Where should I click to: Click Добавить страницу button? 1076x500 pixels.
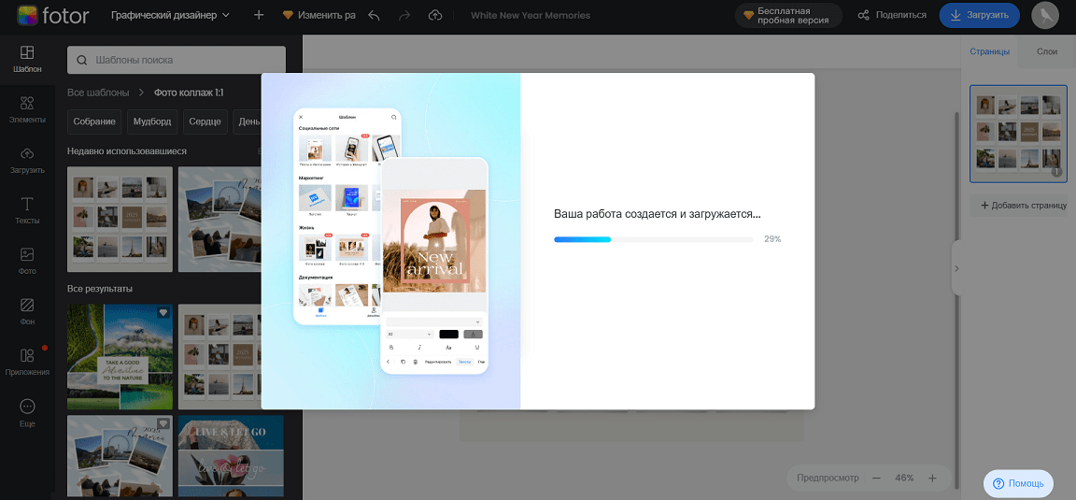(1023, 205)
